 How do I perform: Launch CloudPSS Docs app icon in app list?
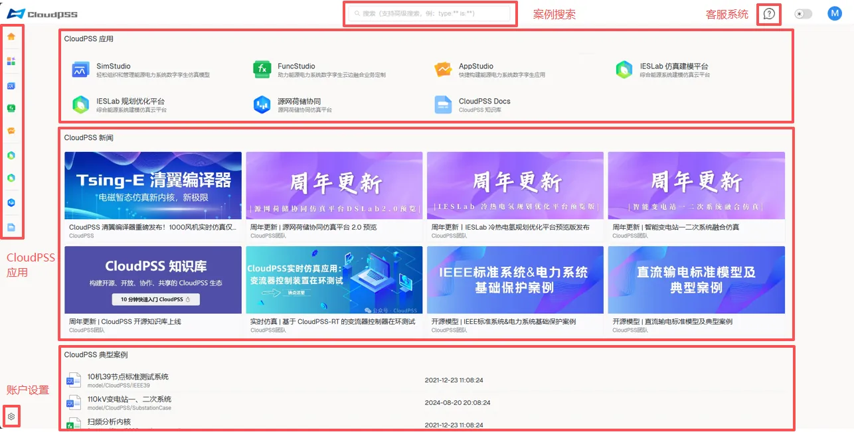coord(443,105)
